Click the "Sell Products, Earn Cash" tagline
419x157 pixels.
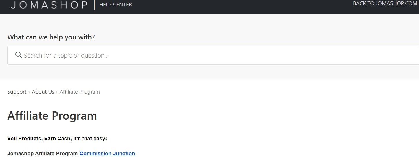coord(57,139)
